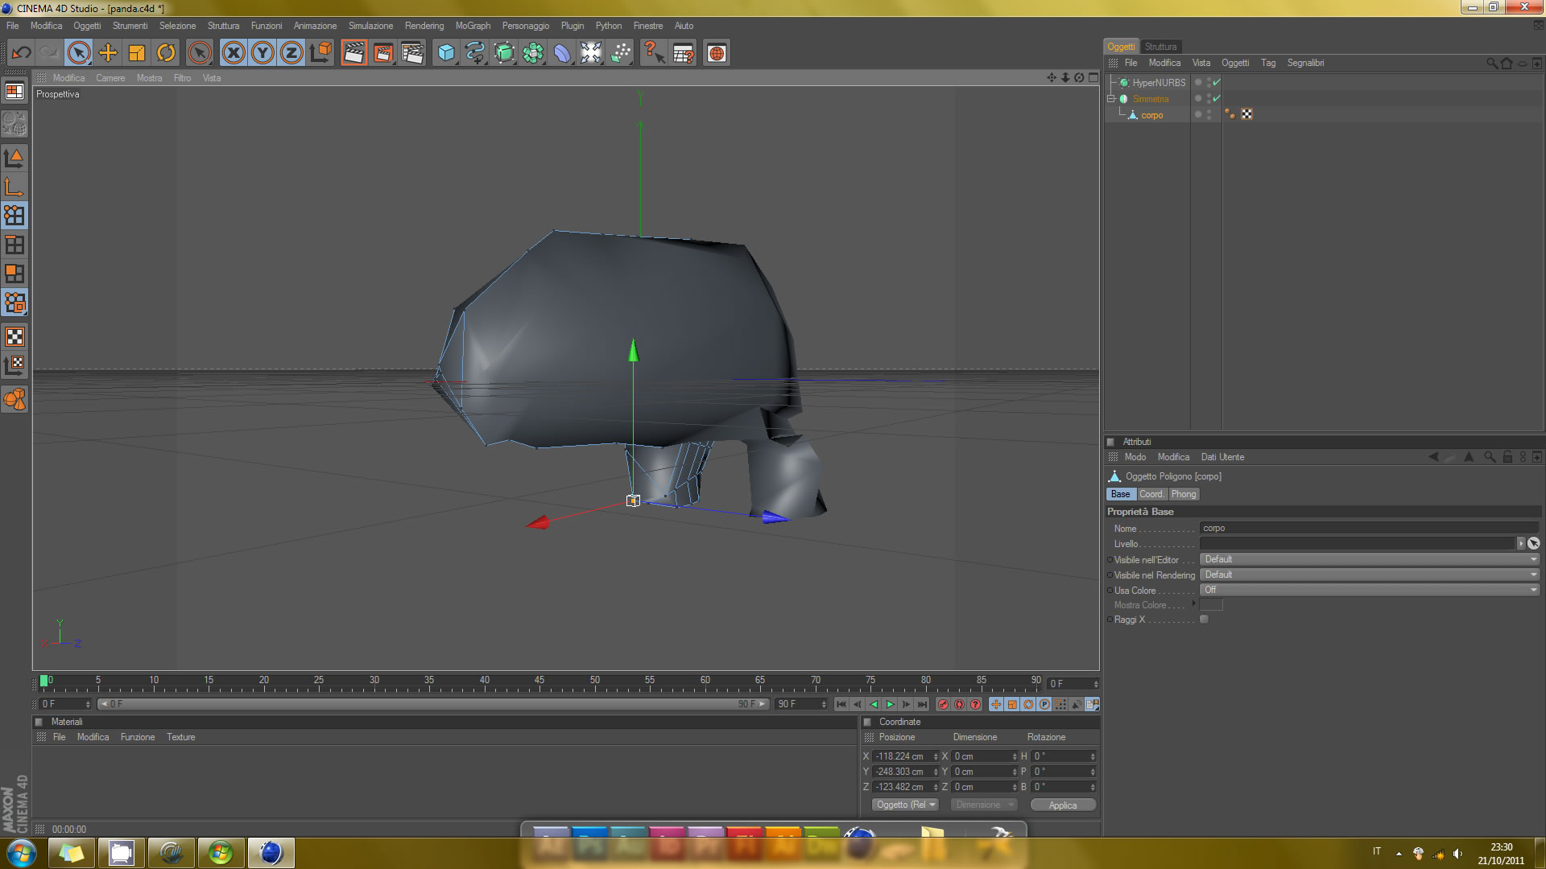The height and width of the screenshot is (869, 1546).
Task: Open the Usa Colore dropdown
Action: (1368, 590)
